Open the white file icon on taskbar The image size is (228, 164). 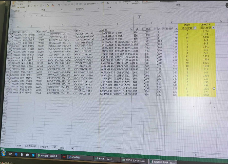[22, 155]
